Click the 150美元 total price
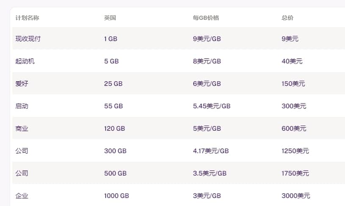 pyautogui.click(x=293, y=84)
